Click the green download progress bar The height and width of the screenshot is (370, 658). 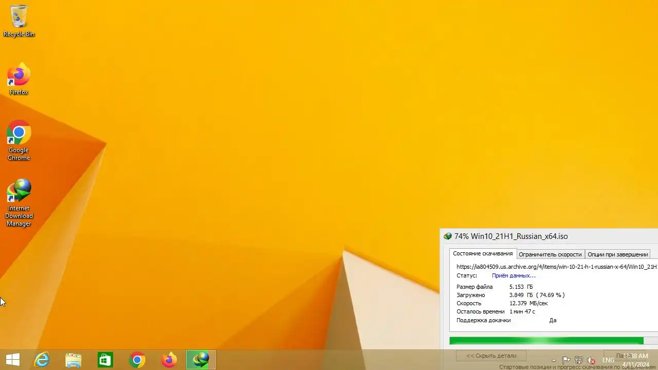(546, 341)
